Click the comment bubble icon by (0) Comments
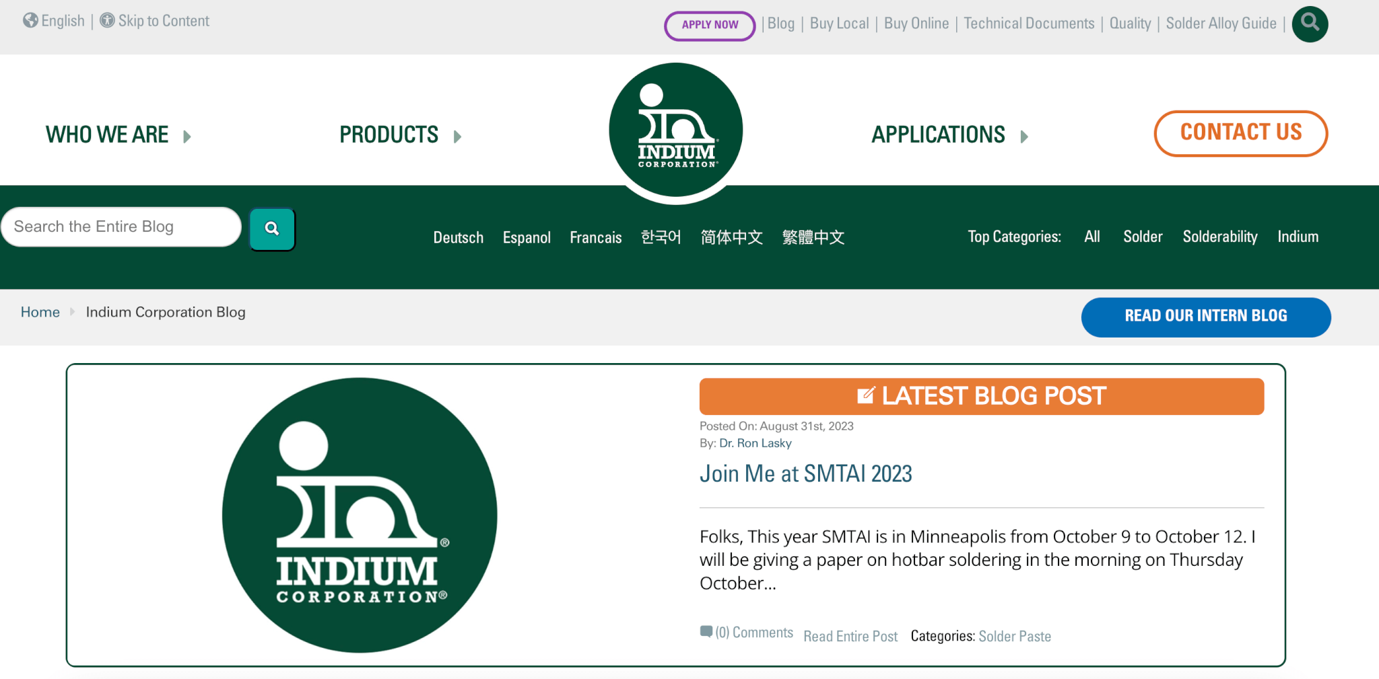This screenshot has width=1379, height=679. coord(706,632)
